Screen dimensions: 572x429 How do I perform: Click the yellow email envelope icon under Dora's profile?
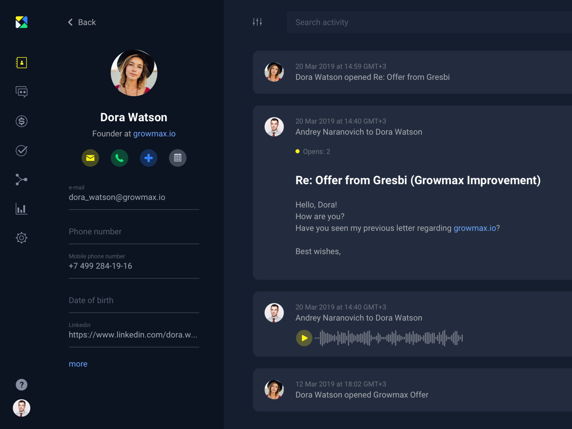point(90,158)
